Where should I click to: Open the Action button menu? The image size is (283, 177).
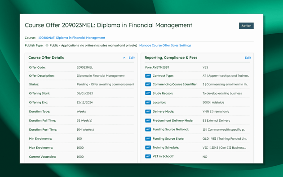pos(246,26)
